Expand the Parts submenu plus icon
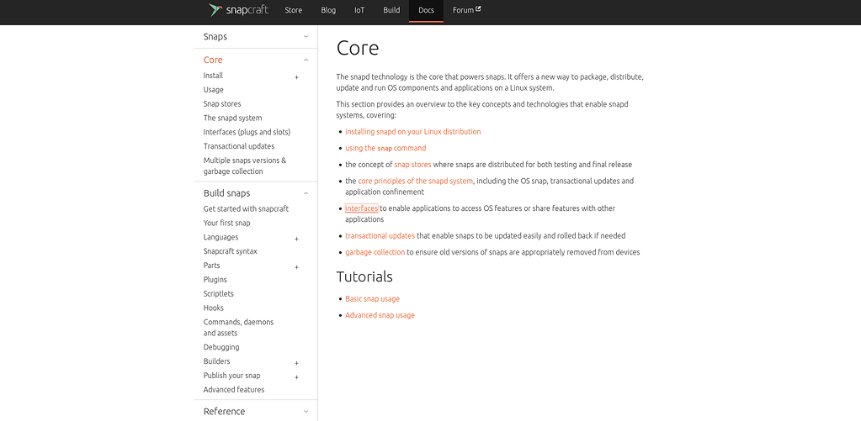This screenshot has height=421, width=861. [x=296, y=267]
